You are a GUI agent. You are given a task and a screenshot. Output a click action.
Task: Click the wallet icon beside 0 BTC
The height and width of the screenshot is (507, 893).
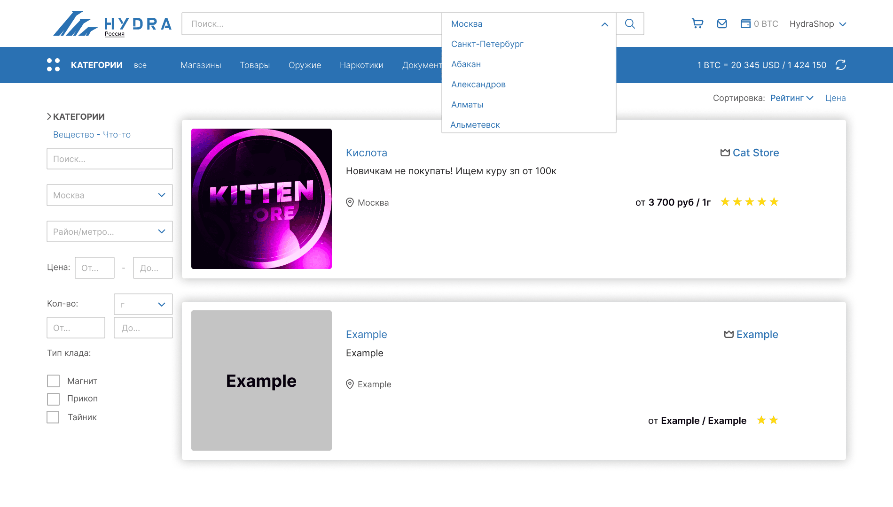745,23
